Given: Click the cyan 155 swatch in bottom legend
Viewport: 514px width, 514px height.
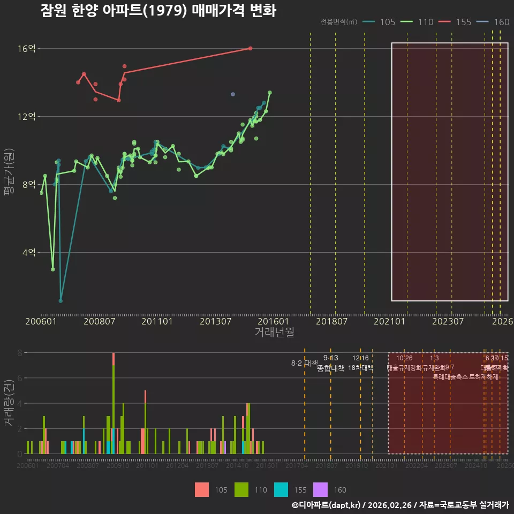Looking at the screenshot, I should pos(281,490).
